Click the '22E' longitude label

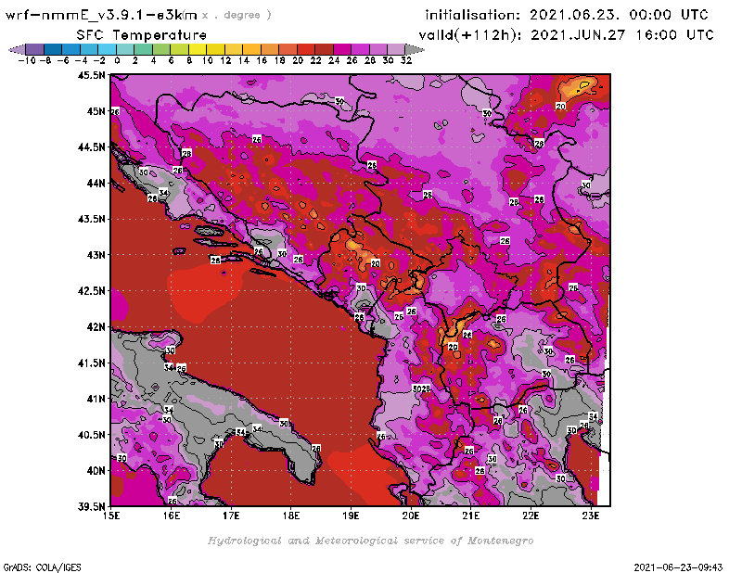531,516
